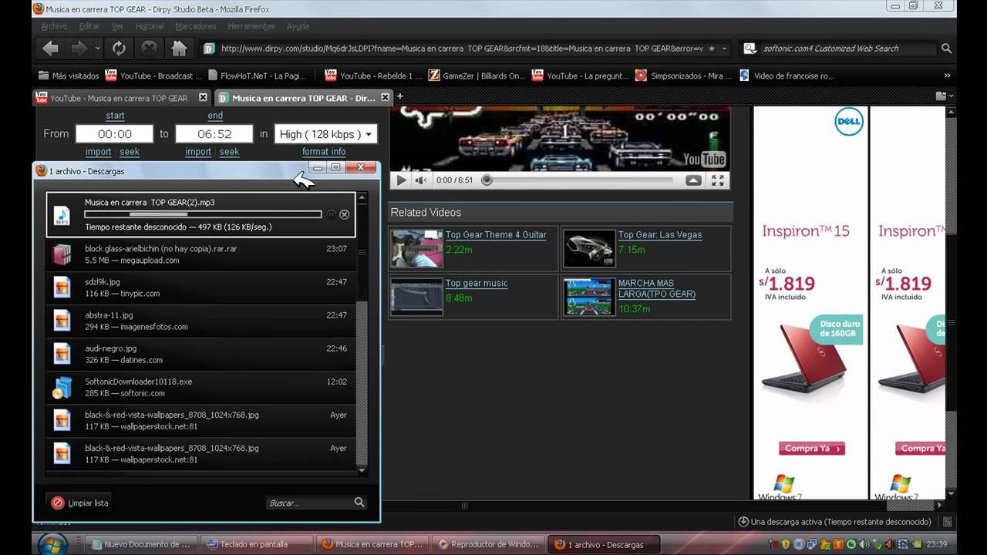The width and height of the screenshot is (987, 555).
Task: Open the address bar URL history dropdown
Action: pos(724,49)
